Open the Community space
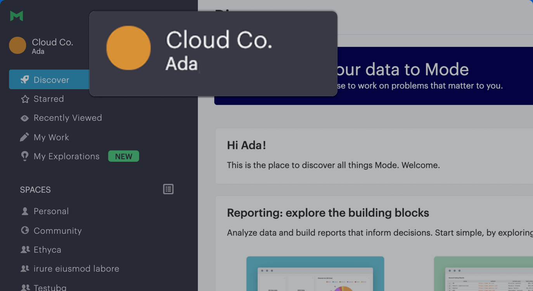 [57, 231]
